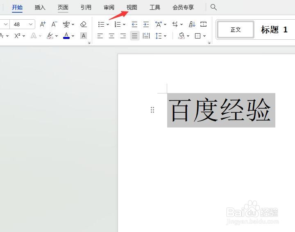Increase font size with A+ icon
Image resolution: width=295 pixels, height=232 pixels.
click(x=43, y=24)
